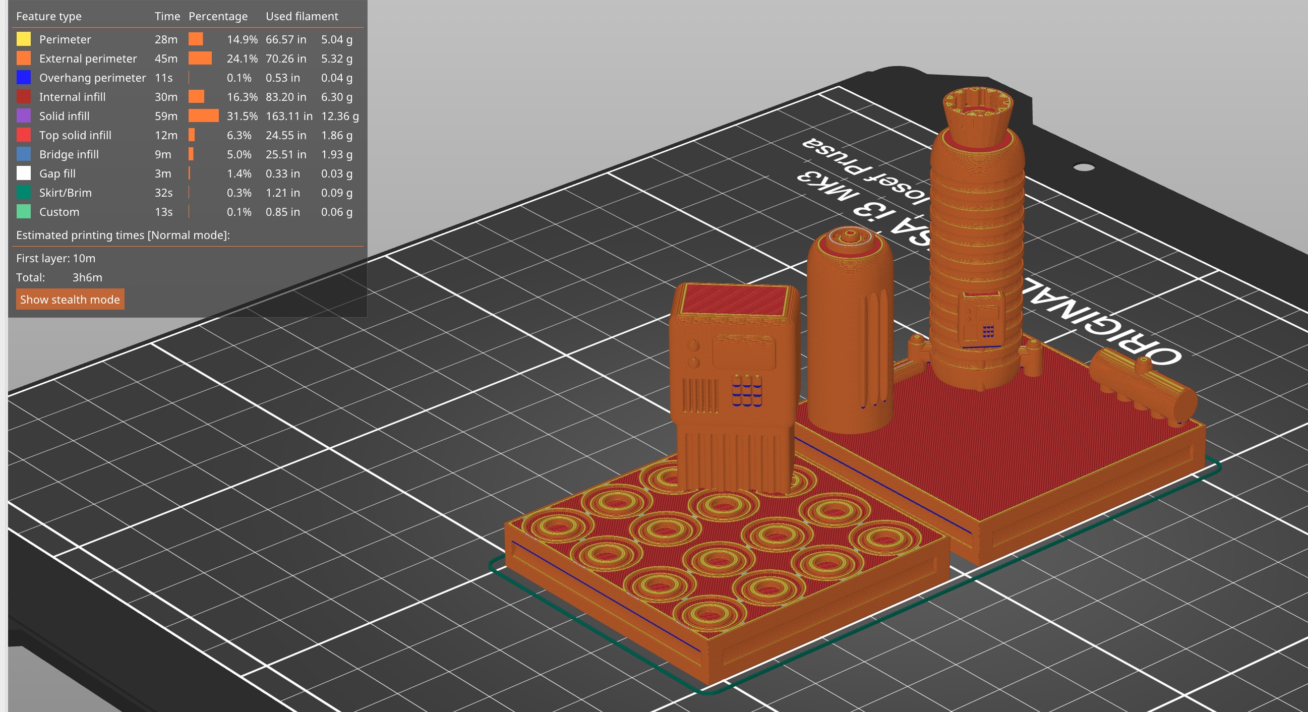
Task: Toggle the Skirt/Brim label
Action: 65,193
